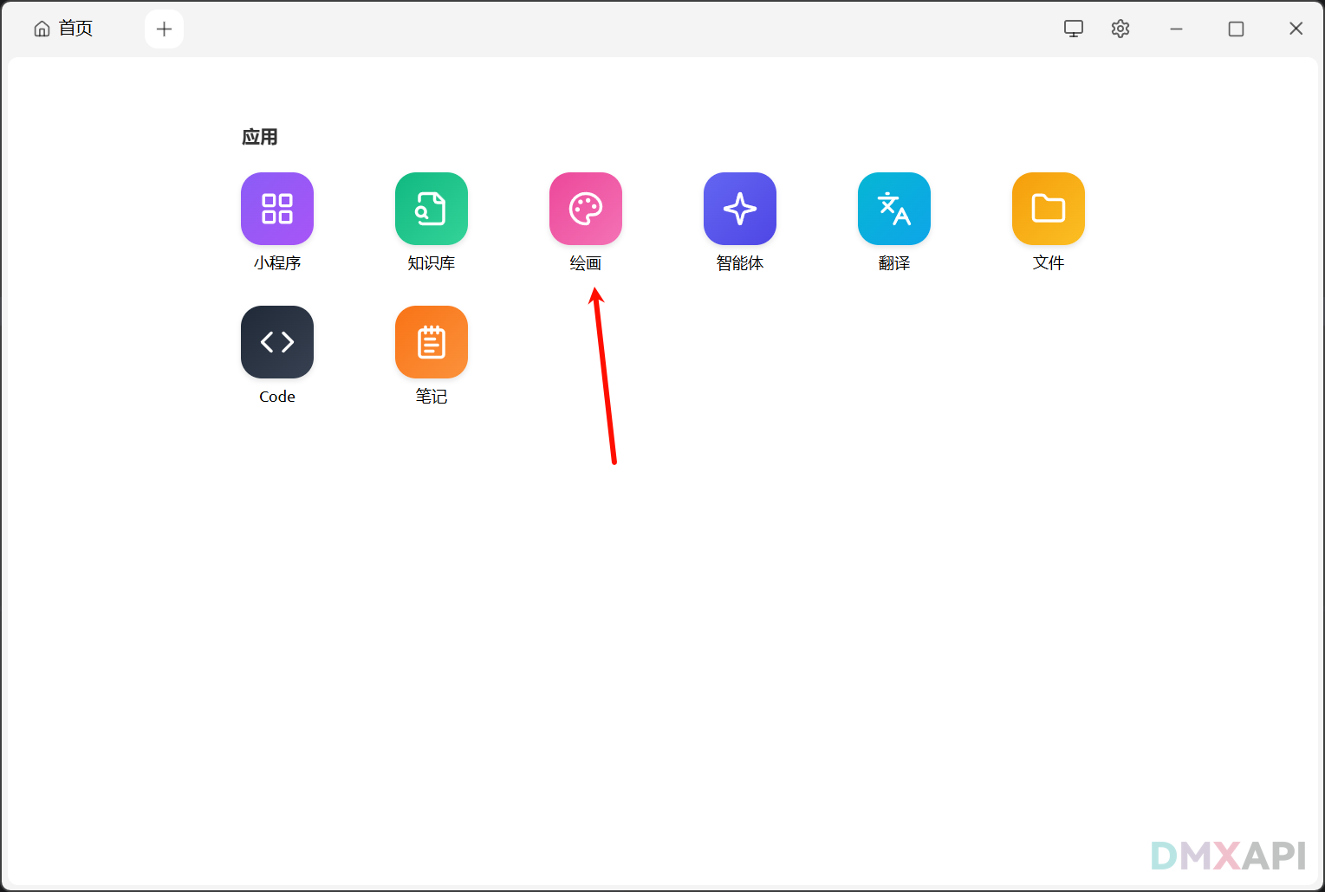Open settings via the gear icon
This screenshot has width=1325, height=892.
[1120, 29]
